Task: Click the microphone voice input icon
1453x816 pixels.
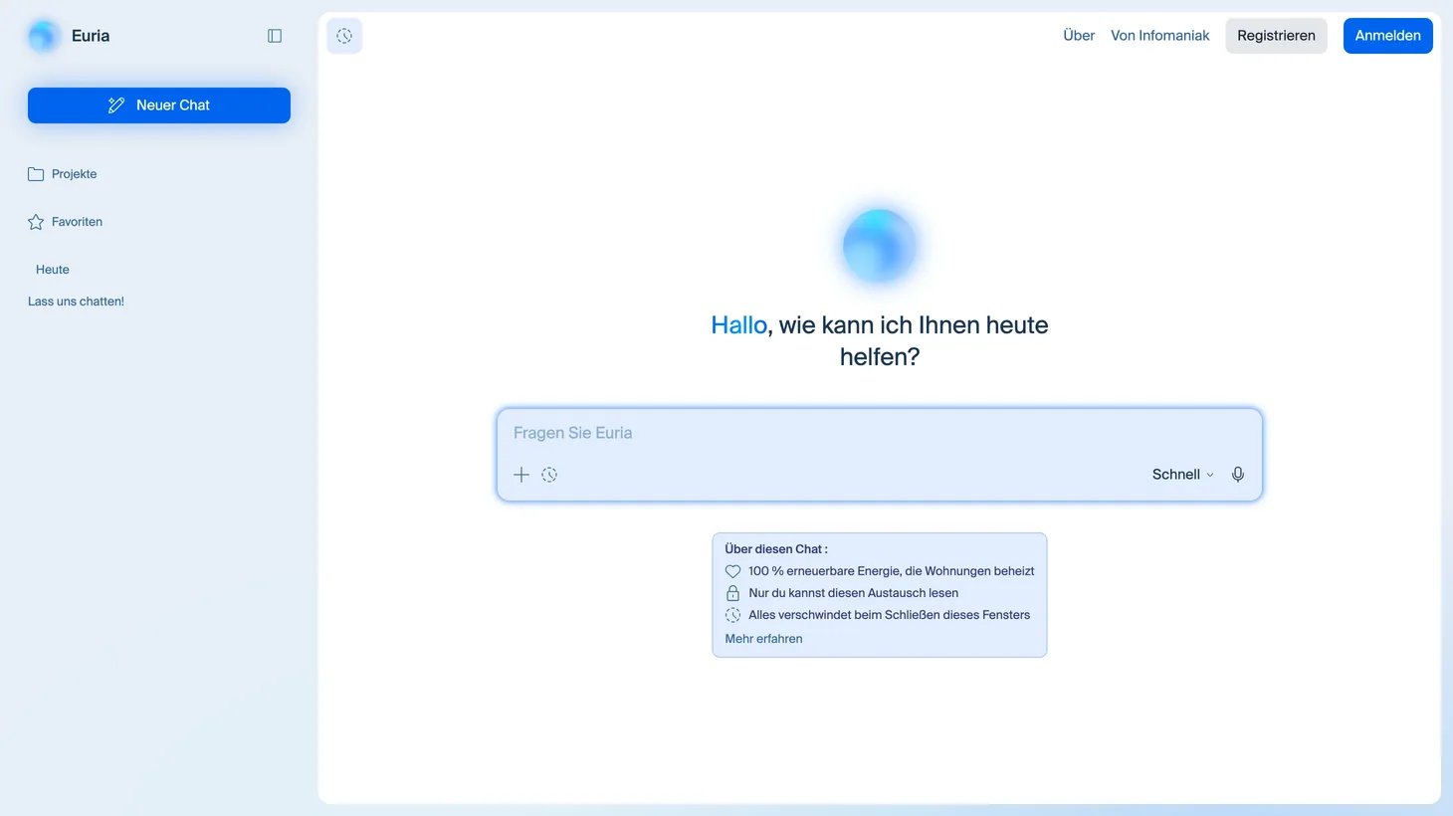Action: (x=1238, y=475)
